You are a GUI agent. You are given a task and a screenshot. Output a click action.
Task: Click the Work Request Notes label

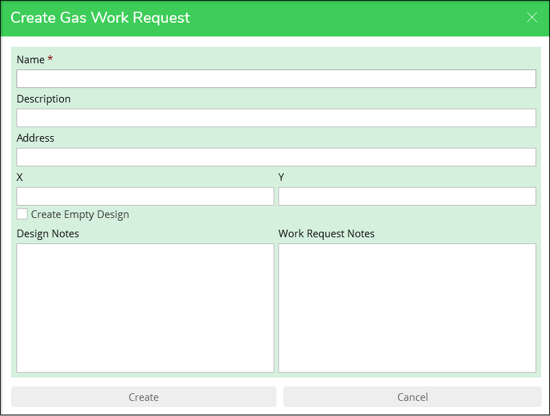326,234
